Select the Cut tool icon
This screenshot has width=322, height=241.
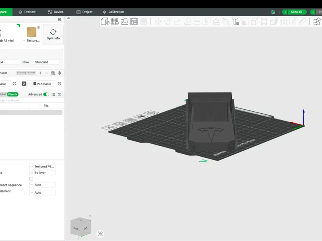tap(197, 21)
